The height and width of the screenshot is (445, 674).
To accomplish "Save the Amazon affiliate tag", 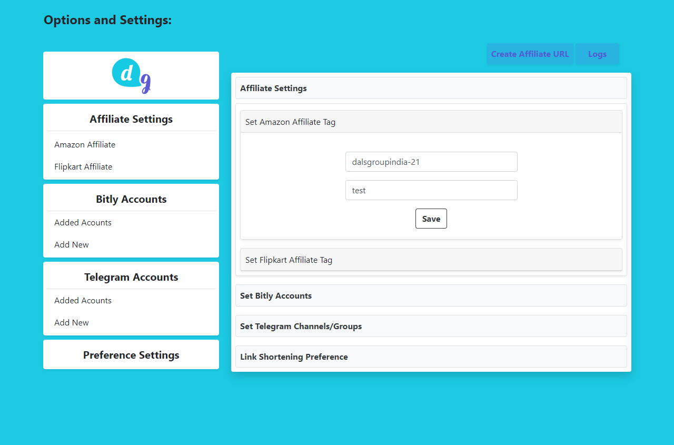I will 431,219.
